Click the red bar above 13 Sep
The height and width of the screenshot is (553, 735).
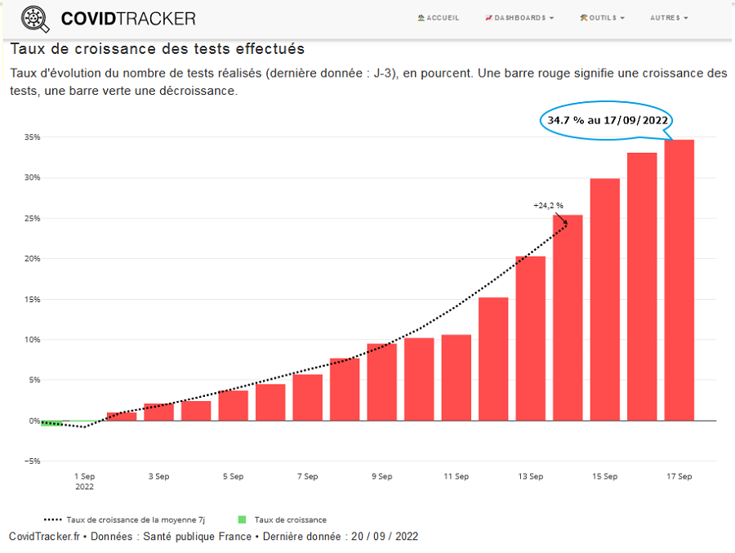530,338
